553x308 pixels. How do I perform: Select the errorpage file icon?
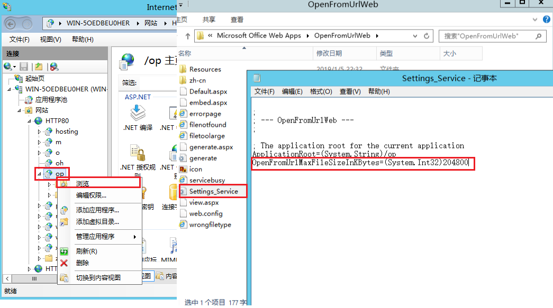183,114
